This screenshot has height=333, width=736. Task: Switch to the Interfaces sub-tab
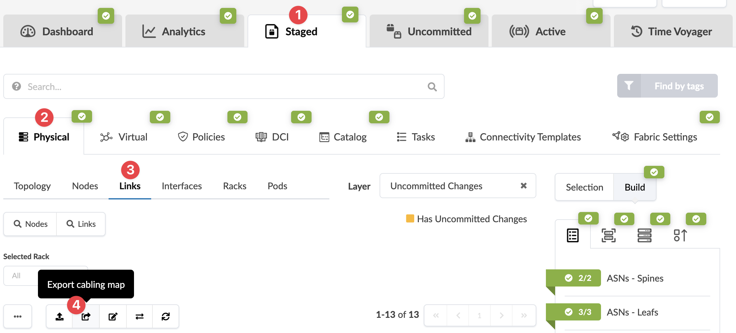point(182,186)
